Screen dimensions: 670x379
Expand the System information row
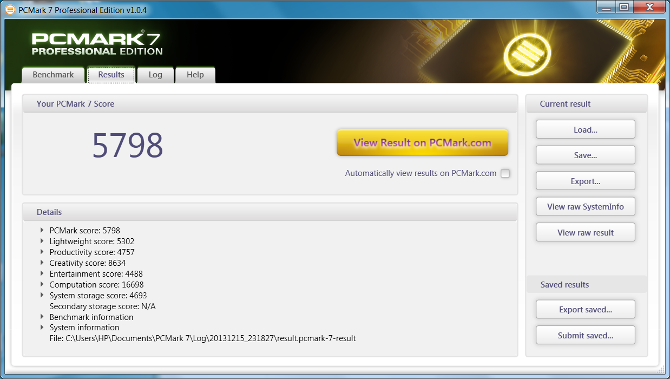coord(42,328)
